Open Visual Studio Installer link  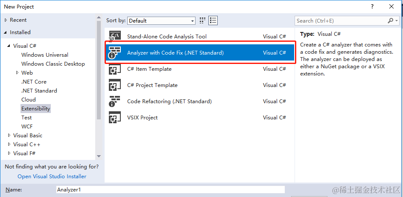coord(52,177)
